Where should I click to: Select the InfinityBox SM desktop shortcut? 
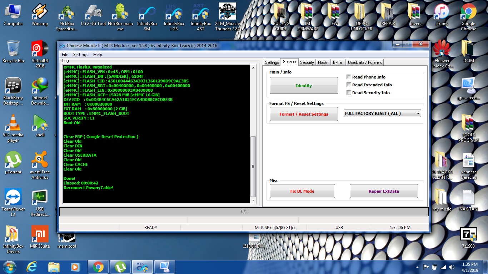click(x=147, y=17)
